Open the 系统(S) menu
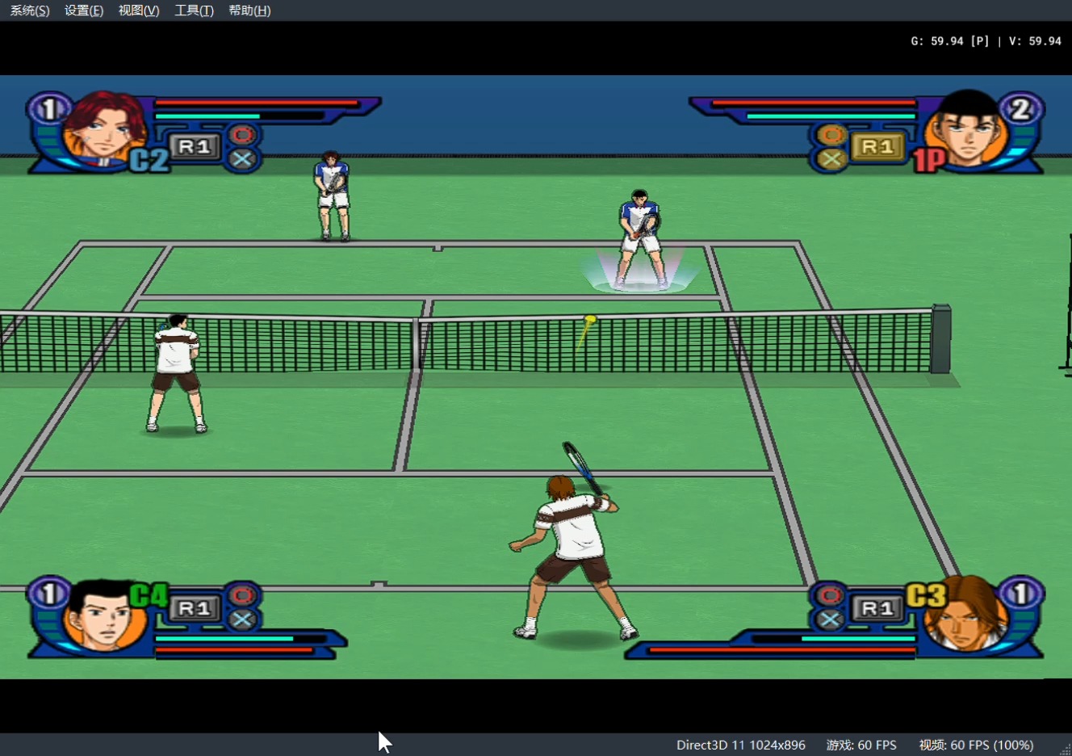The width and height of the screenshot is (1072, 756). pyautogui.click(x=30, y=10)
